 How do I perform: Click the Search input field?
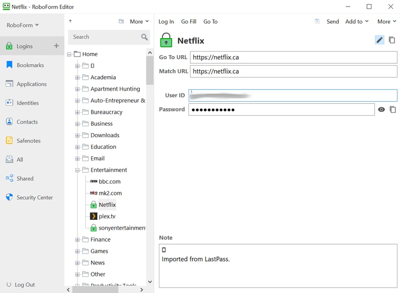[x=109, y=37]
